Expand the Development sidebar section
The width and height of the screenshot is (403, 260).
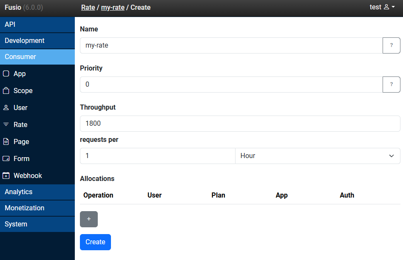pyautogui.click(x=37, y=41)
